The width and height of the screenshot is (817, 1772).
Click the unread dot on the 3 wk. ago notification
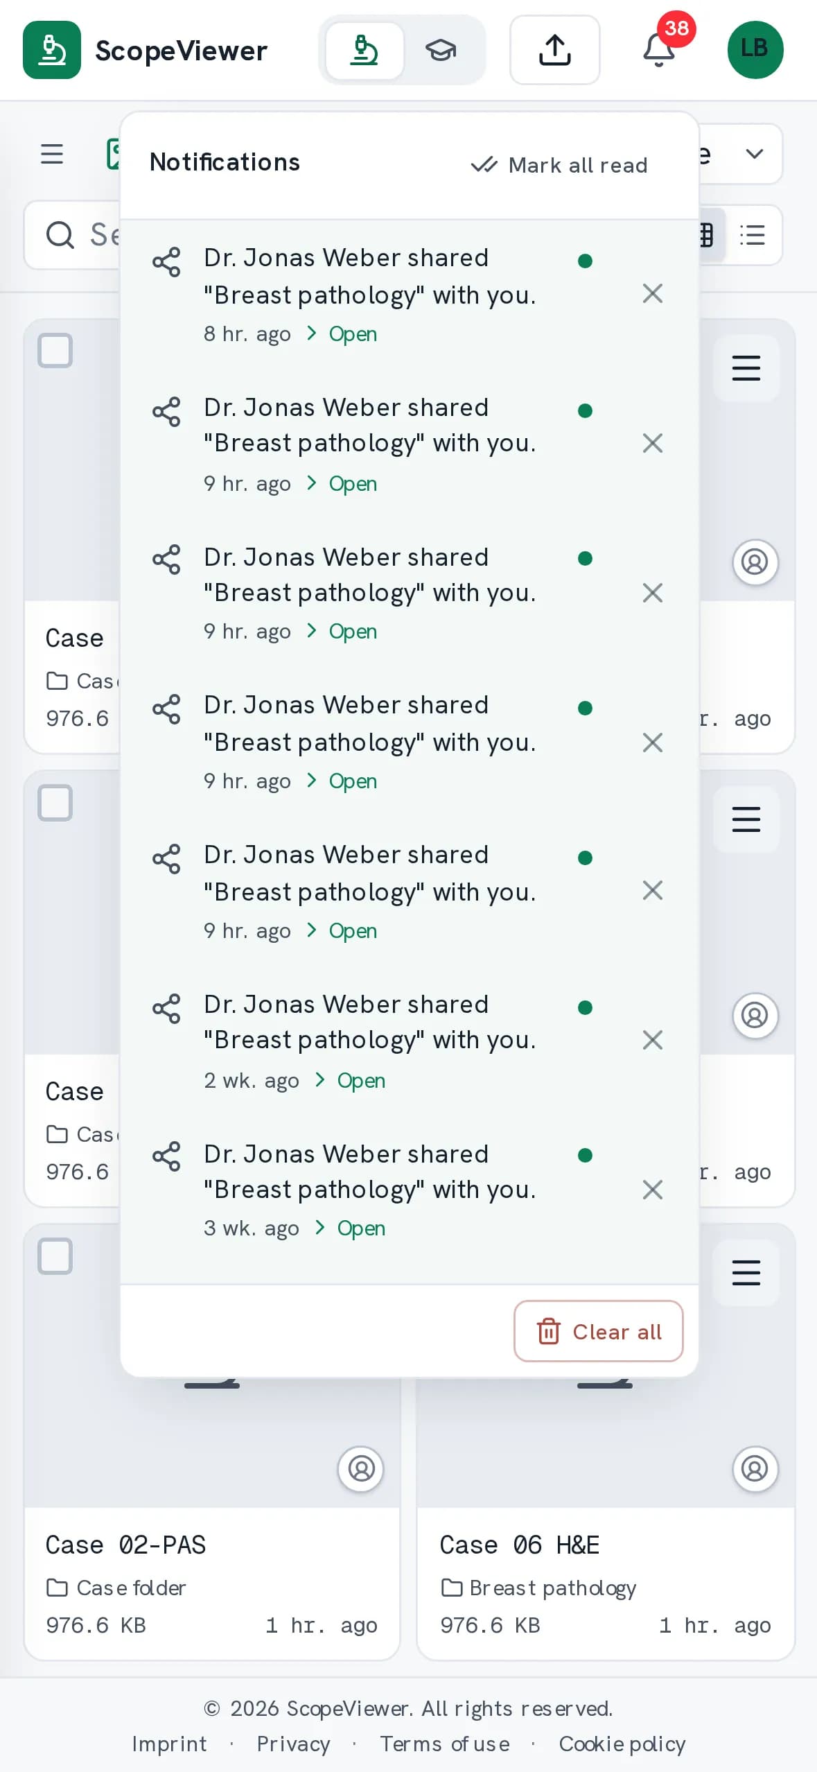[x=585, y=1155]
